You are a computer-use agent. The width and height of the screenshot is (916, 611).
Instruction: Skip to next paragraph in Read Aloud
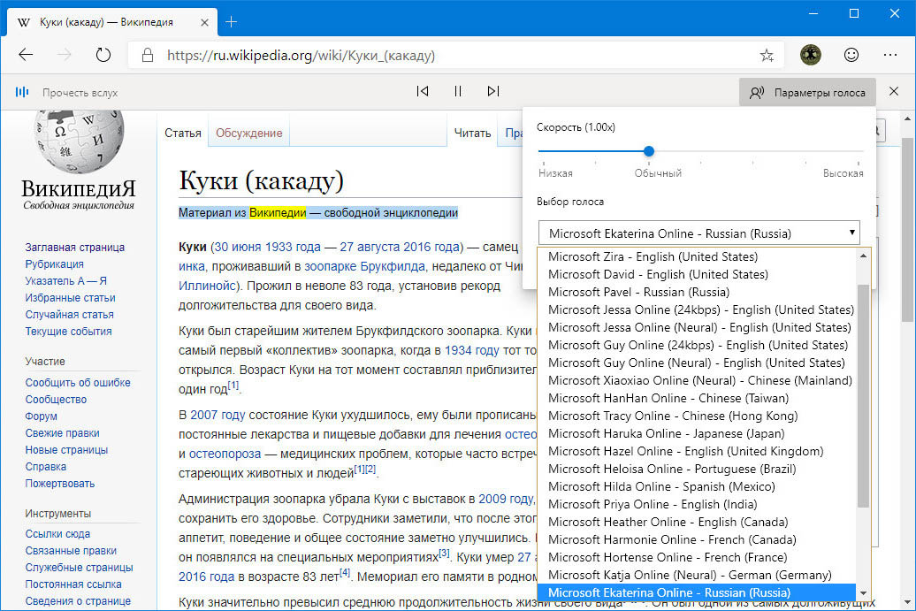[493, 91]
